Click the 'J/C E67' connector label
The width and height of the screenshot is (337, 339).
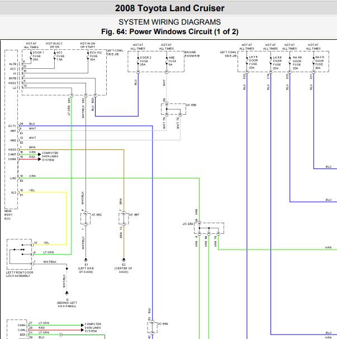coord(134,215)
